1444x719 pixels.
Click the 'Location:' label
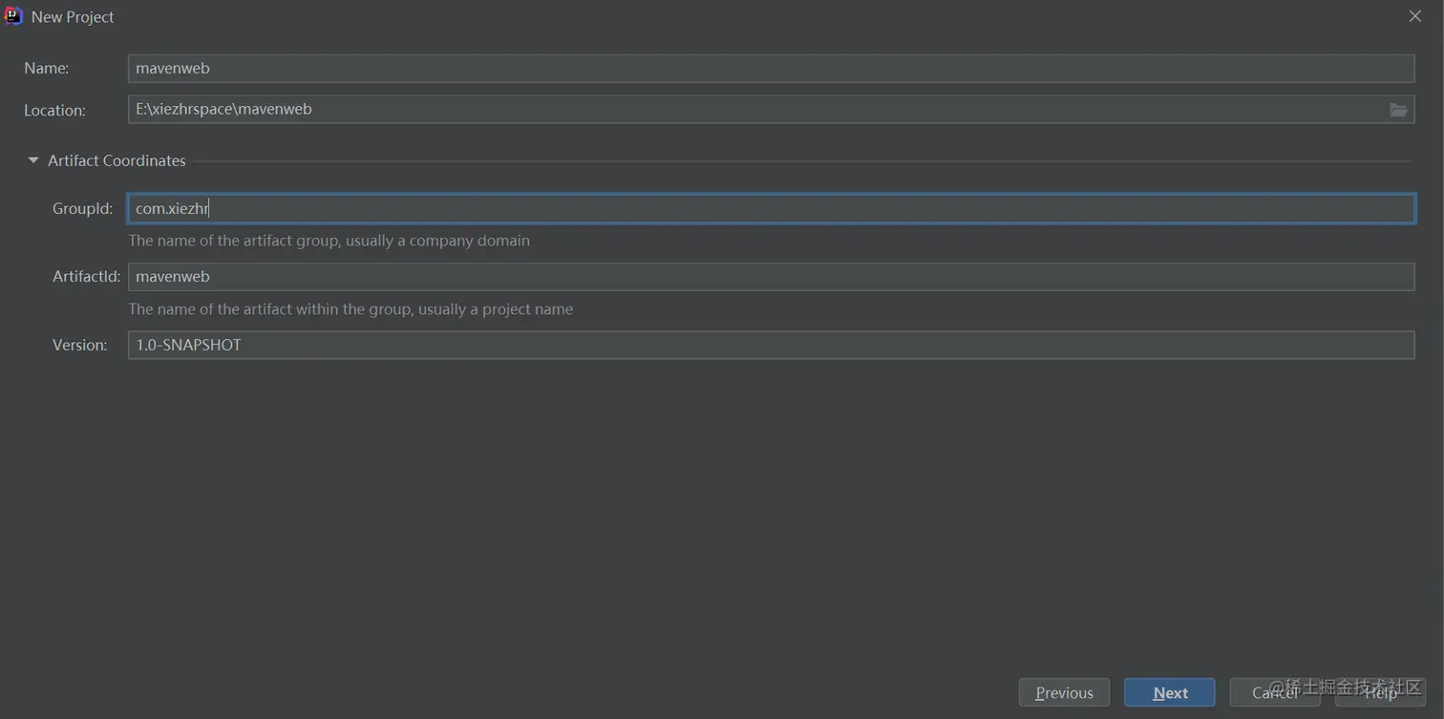tap(54, 110)
